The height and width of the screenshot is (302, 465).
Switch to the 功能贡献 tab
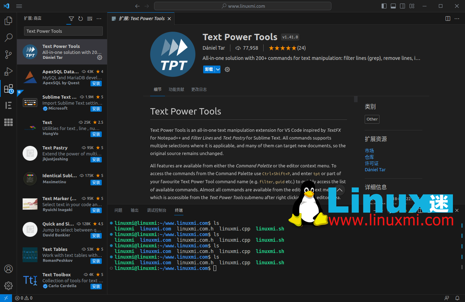coord(176,90)
